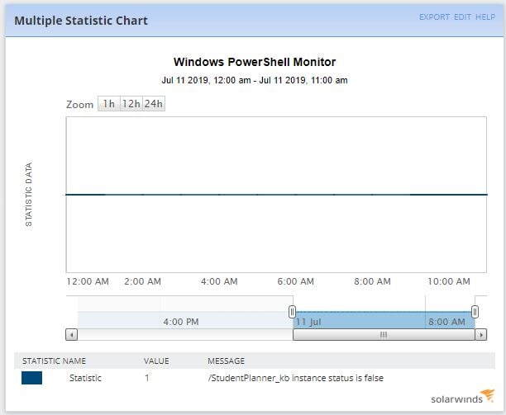Viewport: 506px width, 415px height.
Task: Click the 2:00 AM axis label
Action: click(142, 281)
